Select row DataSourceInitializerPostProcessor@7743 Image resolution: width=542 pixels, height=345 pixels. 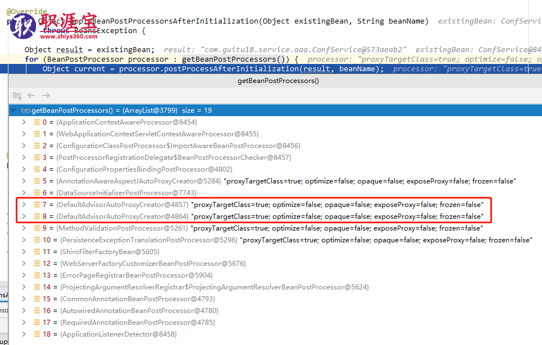tap(275, 192)
